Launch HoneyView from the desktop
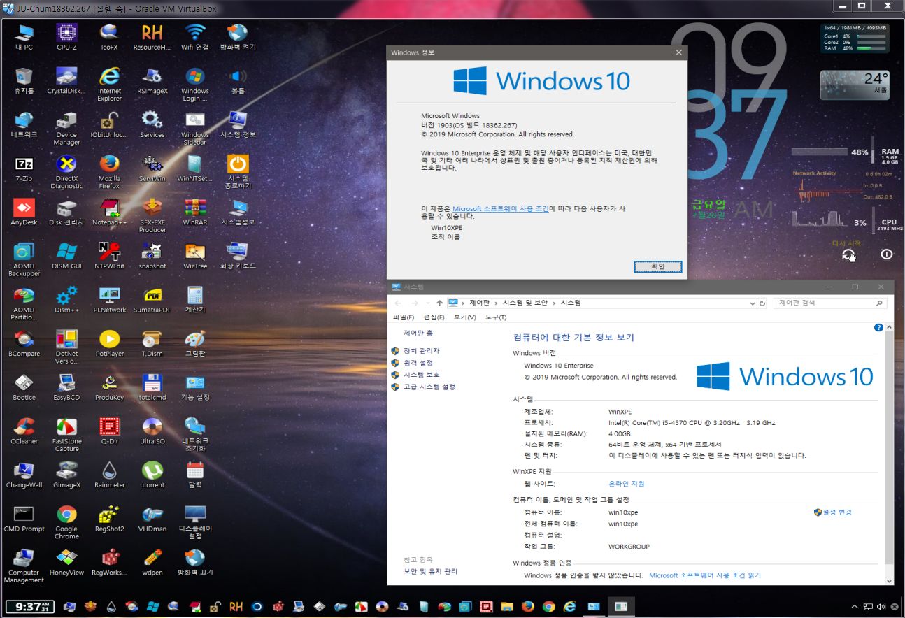The height and width of the screenshot is (618, 905). [66, 563]
